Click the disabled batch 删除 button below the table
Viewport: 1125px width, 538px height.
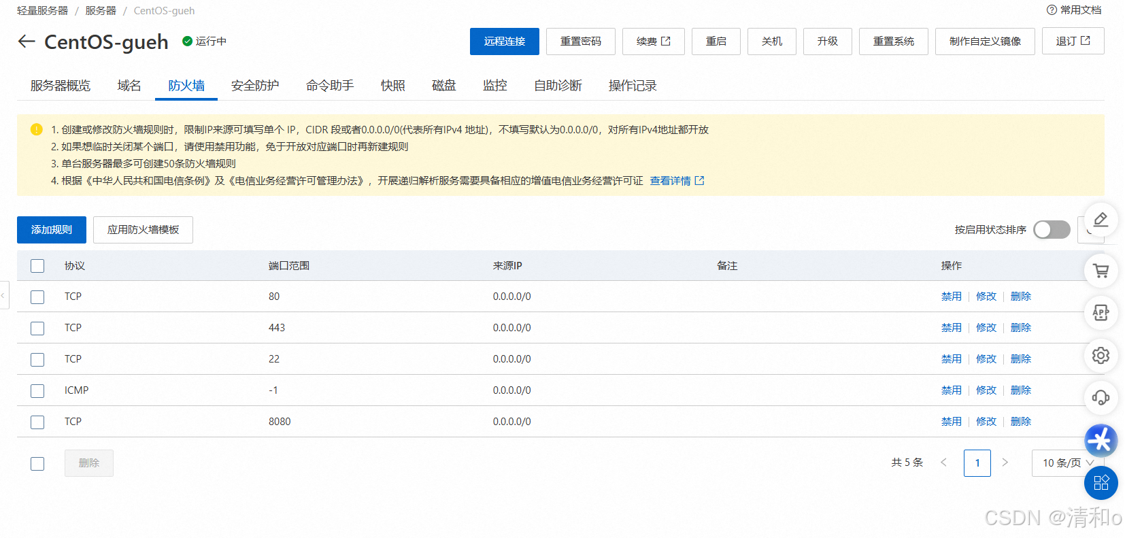coord(89,463)
